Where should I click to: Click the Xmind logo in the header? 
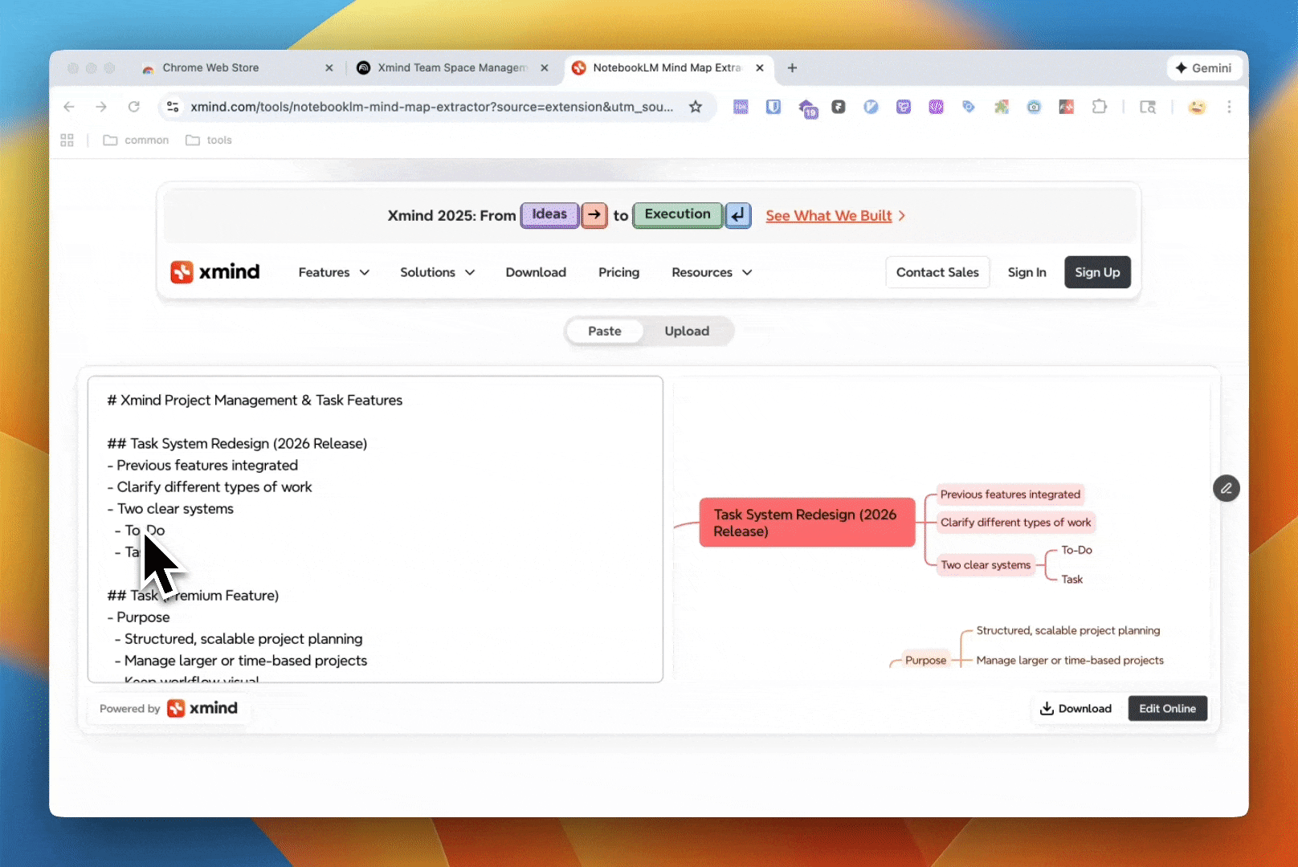point(215,272)
